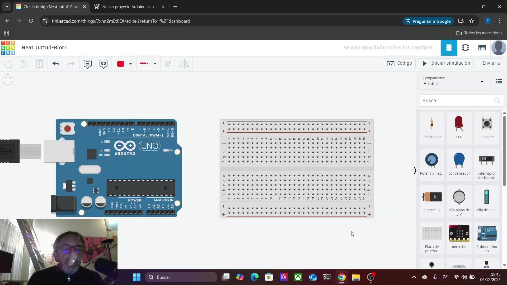Expand the wire type dropdown
507x285 pixels.
pyautogui.click(x=155, y=64)
